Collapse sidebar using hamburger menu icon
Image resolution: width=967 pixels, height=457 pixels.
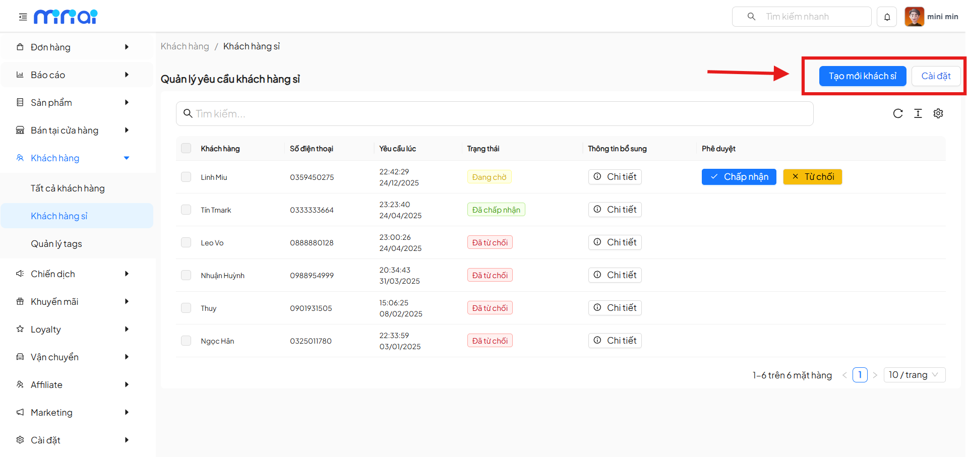(x=23, y=17)
